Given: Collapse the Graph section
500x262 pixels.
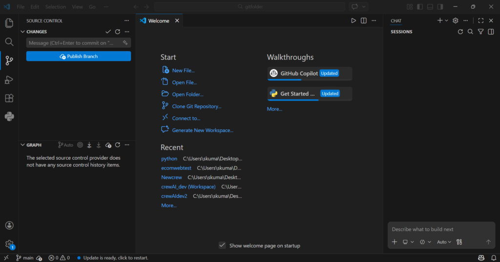Looking at the screenshot, I should [x=22, y=145].
